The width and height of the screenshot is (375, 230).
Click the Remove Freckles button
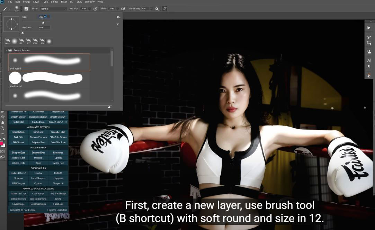[x=38, y=137]
